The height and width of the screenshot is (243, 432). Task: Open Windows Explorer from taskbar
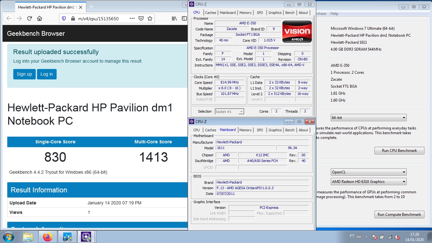28,237
